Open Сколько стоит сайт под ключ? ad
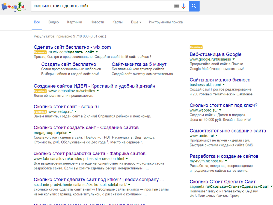The width and height of the screenshot is (273, 205). pos(224,105)
